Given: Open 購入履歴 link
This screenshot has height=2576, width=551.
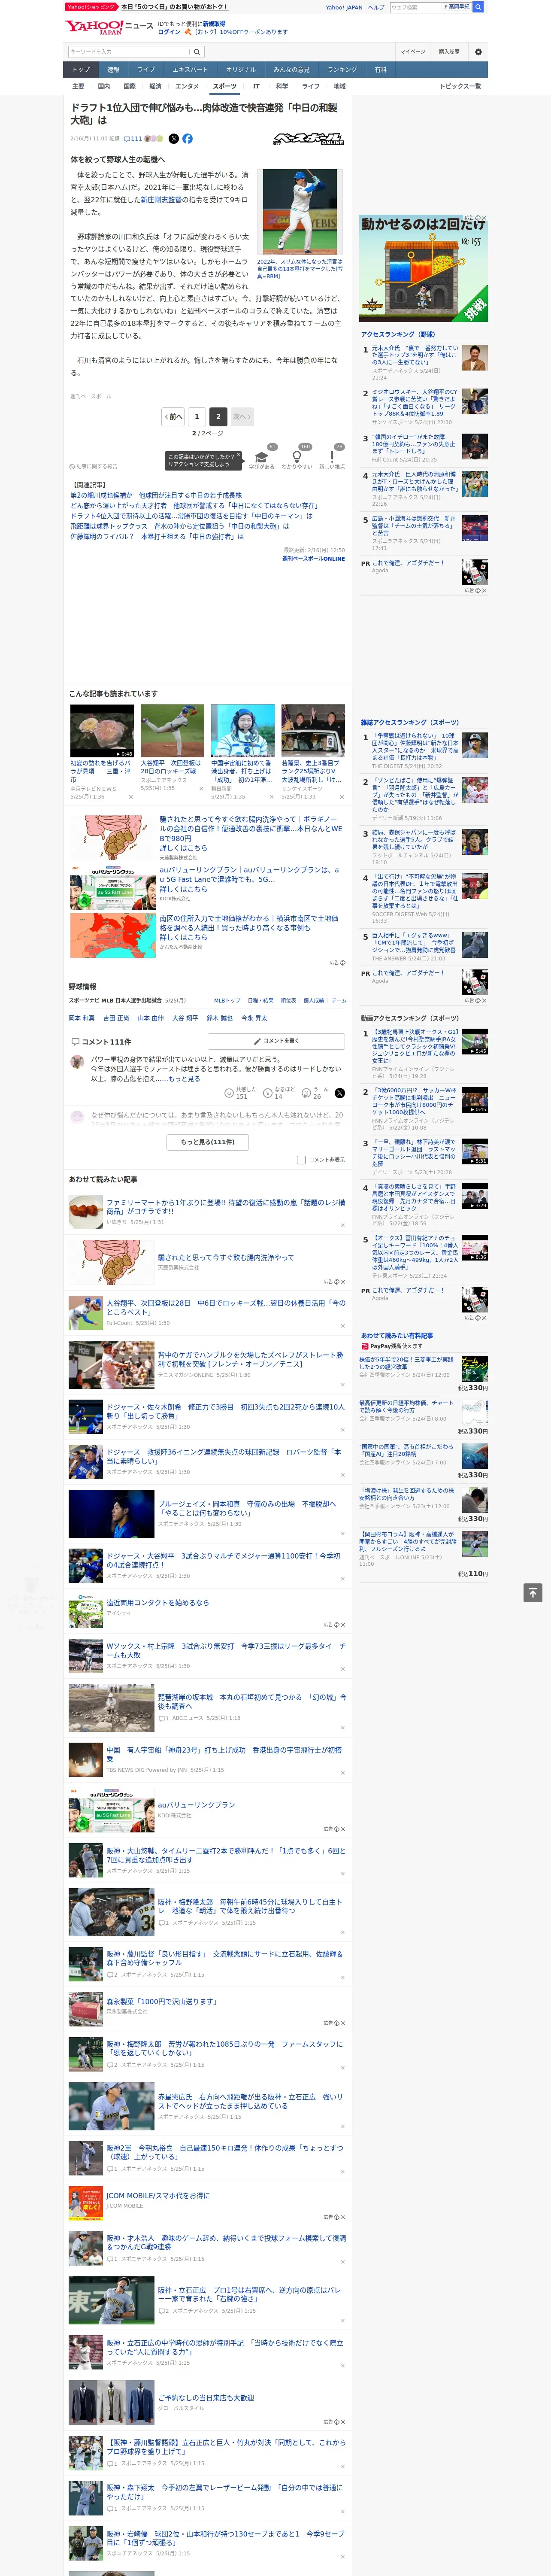Looking at the screenshot, I should 449,52.
